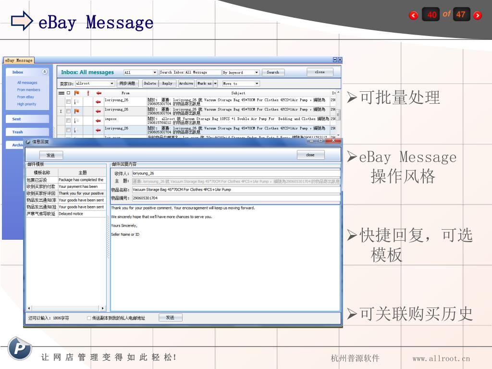This screenshot has height=369, width=492.
Task: Select the 严寒气候导致延 Delayed notice template
Action: (66, 214)
